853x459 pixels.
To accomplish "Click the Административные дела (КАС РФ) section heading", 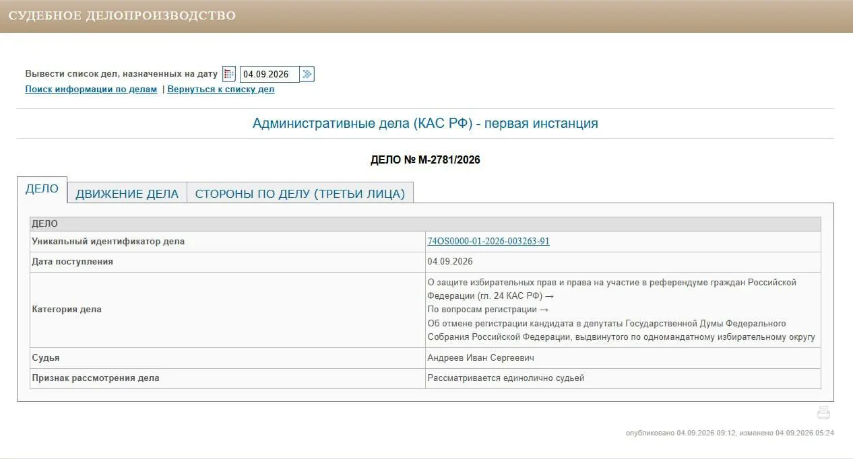I will pyautogui.click(x=425, y=123).
